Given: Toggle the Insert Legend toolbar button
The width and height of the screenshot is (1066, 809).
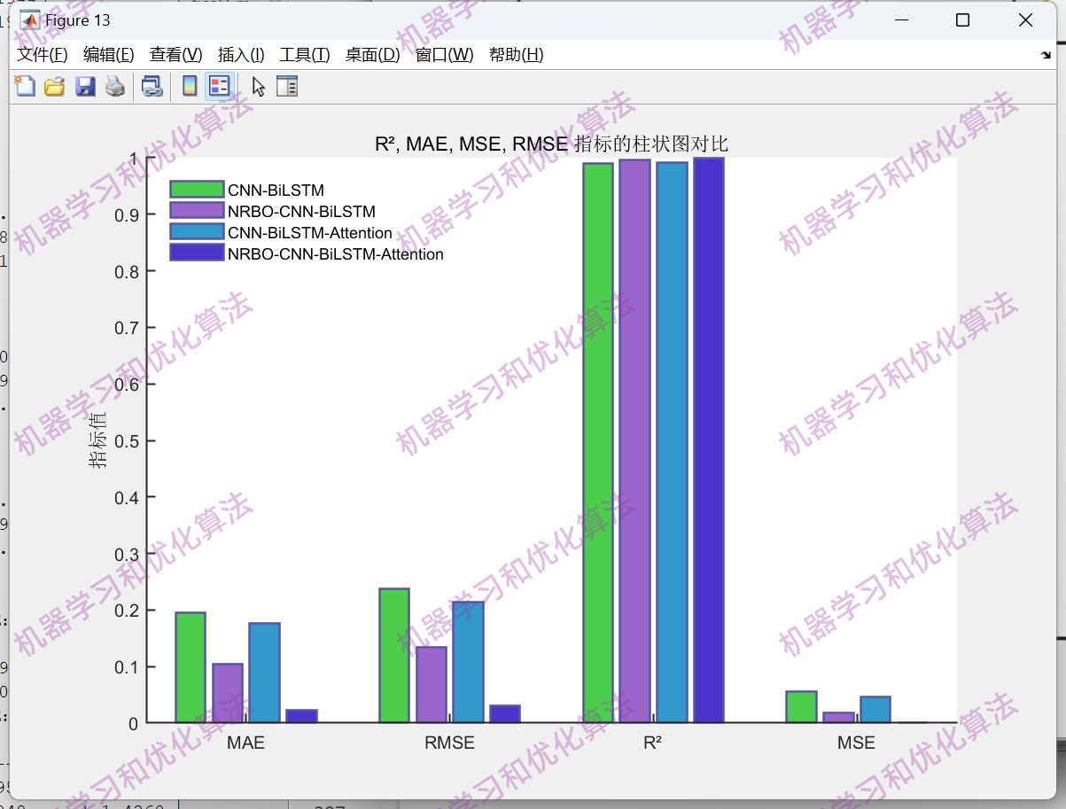Looking at the screenshot, I should pos(219,86).
